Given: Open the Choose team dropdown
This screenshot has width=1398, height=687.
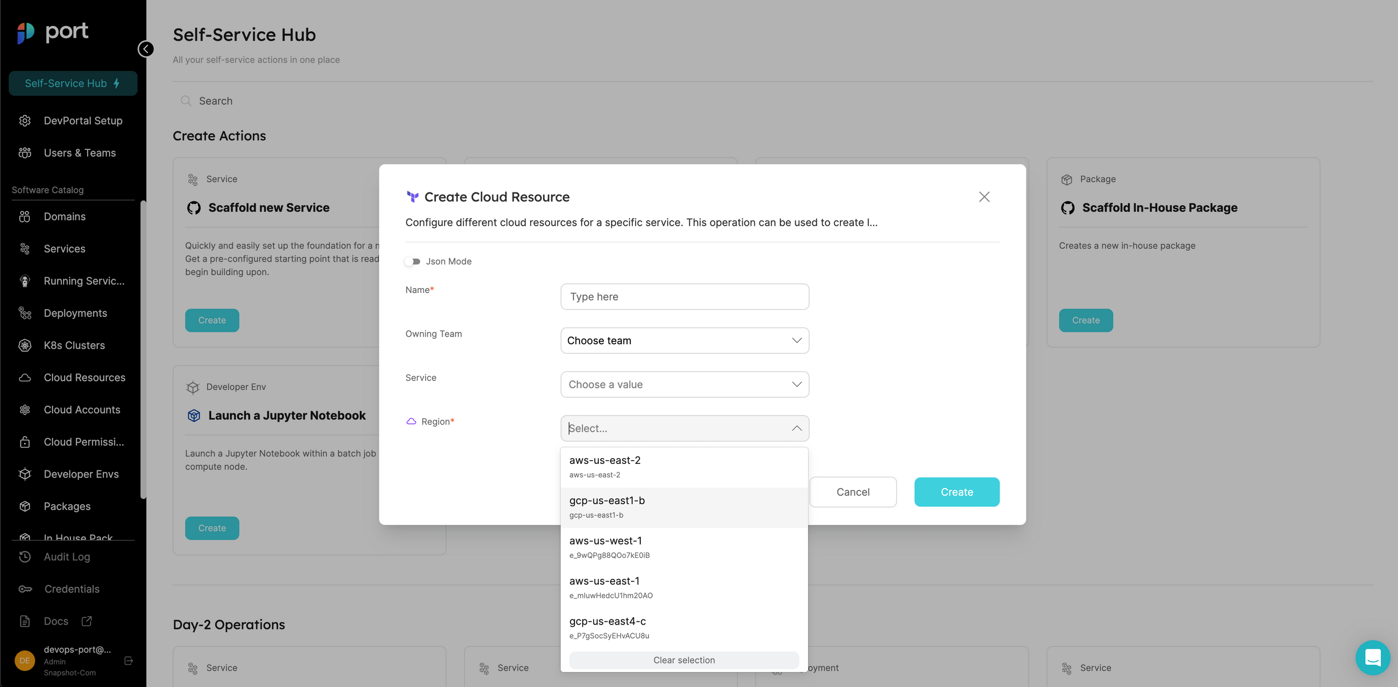Looking at the screenshot, I should (x=684, y=340).
